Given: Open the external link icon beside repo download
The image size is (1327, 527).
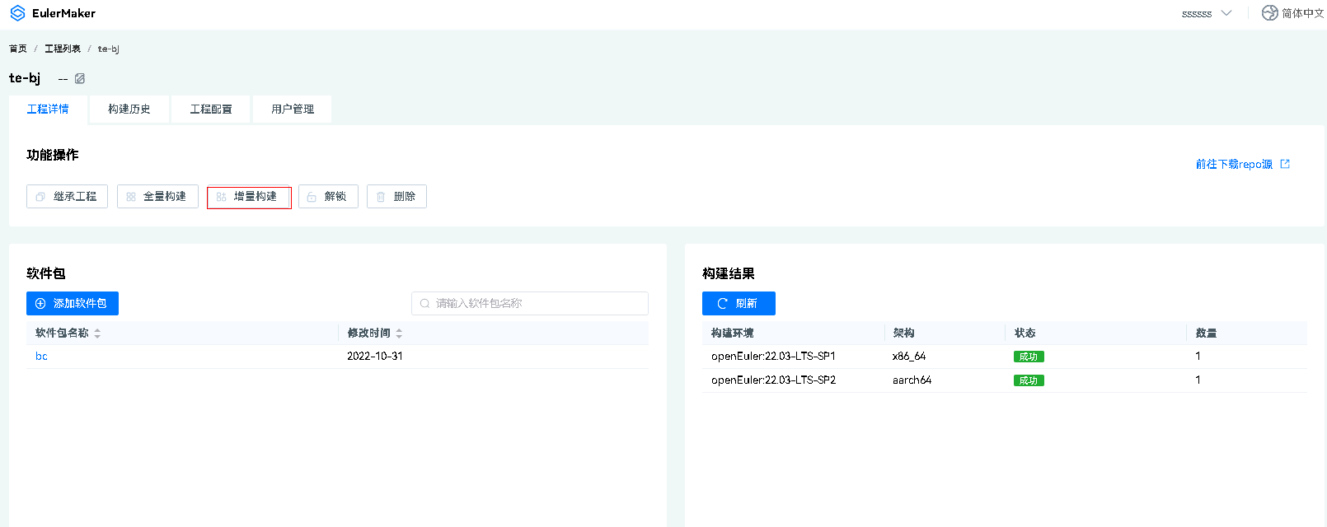Looking at the screenshot, I should (x=1285, y=164).
